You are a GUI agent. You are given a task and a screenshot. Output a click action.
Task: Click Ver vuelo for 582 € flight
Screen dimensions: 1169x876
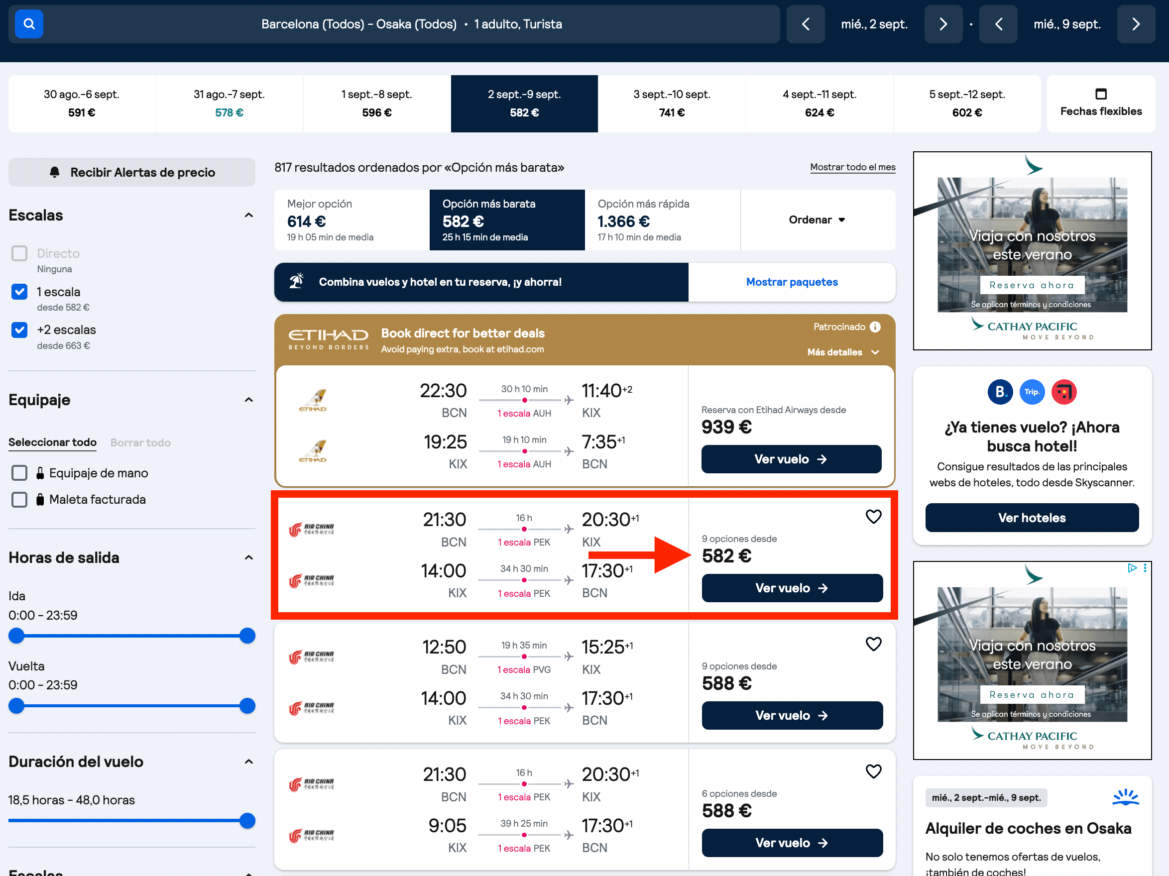pyautogui.click(x=792, y=587)
